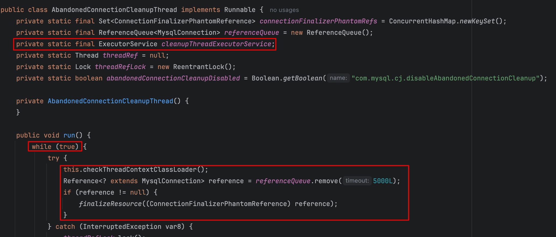The height and width of the screenshot is (237, 556).
Task: Click the abandonedConnectionCleanupDisabled field
Action: tap(173, 78)
